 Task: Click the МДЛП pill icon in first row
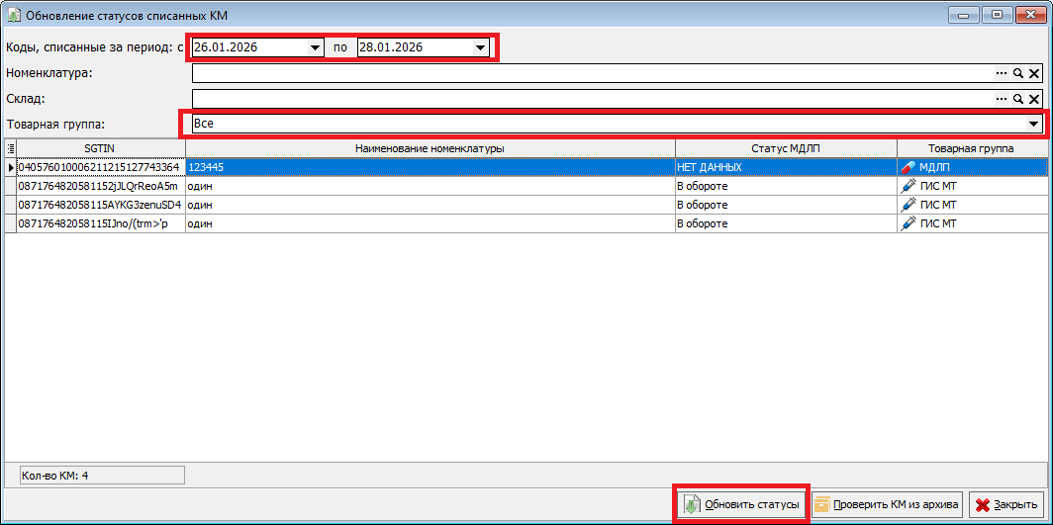[x=909, y=168]
